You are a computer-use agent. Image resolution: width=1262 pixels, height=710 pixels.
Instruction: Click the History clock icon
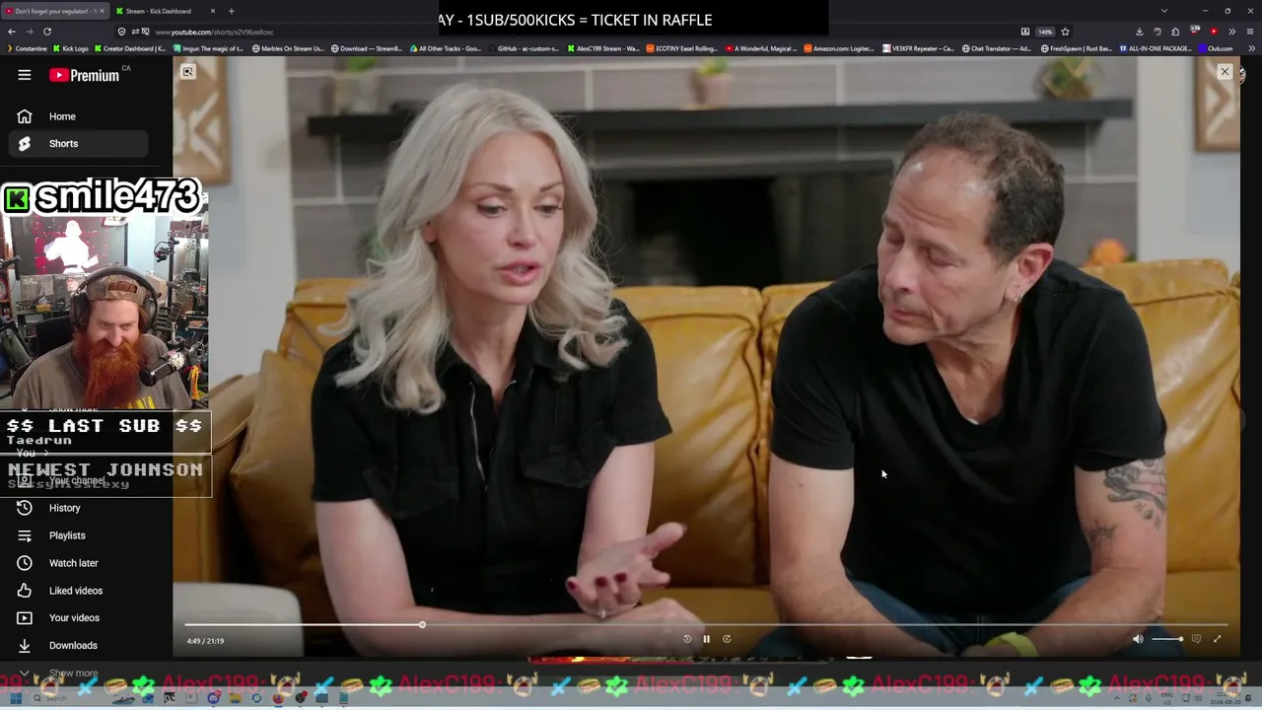click(25, 508)
